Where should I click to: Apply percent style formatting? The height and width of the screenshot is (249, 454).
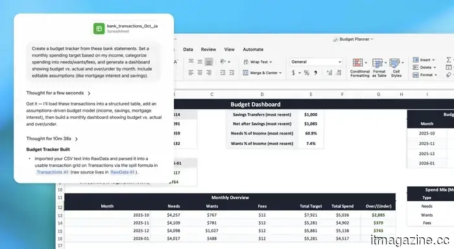[x=307, y=73]
